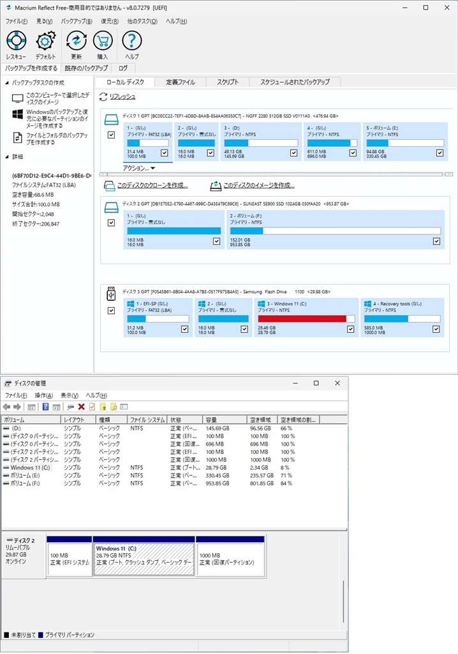
Task: Click blue help icon in Disk Management toolbar
Action: pyautogui.click(x=45, y=407)
